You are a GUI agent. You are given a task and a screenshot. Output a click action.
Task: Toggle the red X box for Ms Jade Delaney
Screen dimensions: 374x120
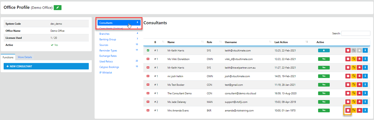click(148, 102)
